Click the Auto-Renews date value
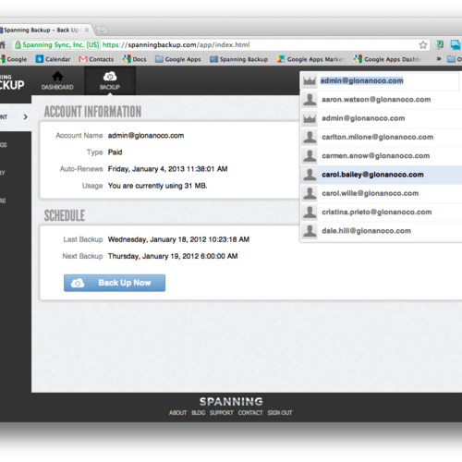This screenshot has height=462, width=462. (167, 169)
